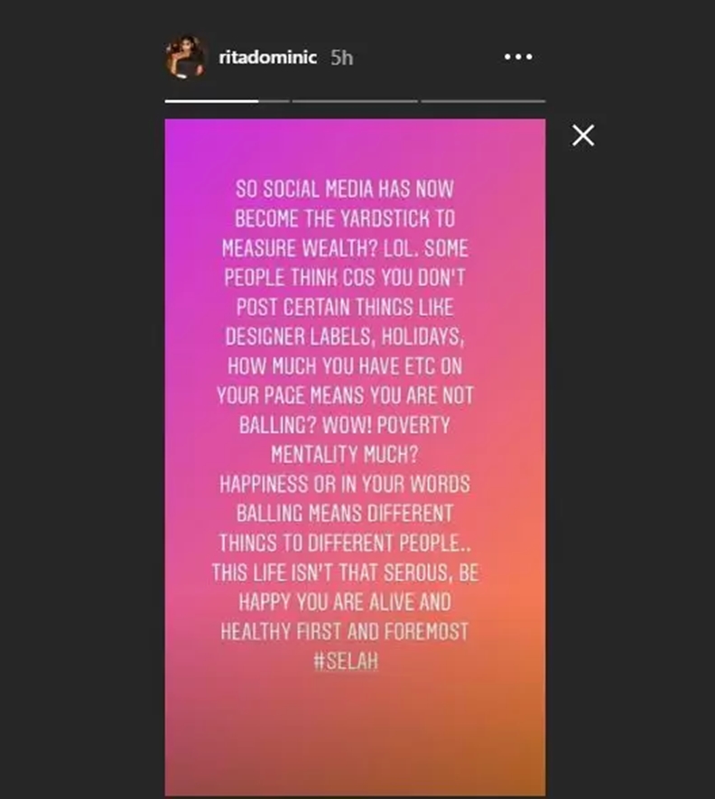Jump to the first story progress segment
715x799 pixels.
point(227,101)
